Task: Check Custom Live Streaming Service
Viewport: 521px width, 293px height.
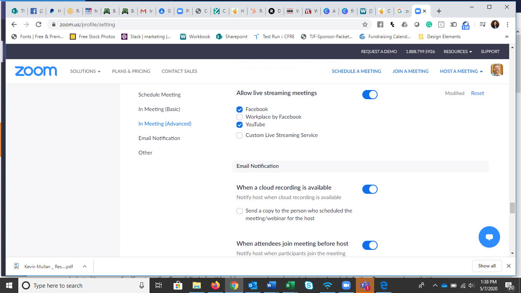Action: pos(240,135)
